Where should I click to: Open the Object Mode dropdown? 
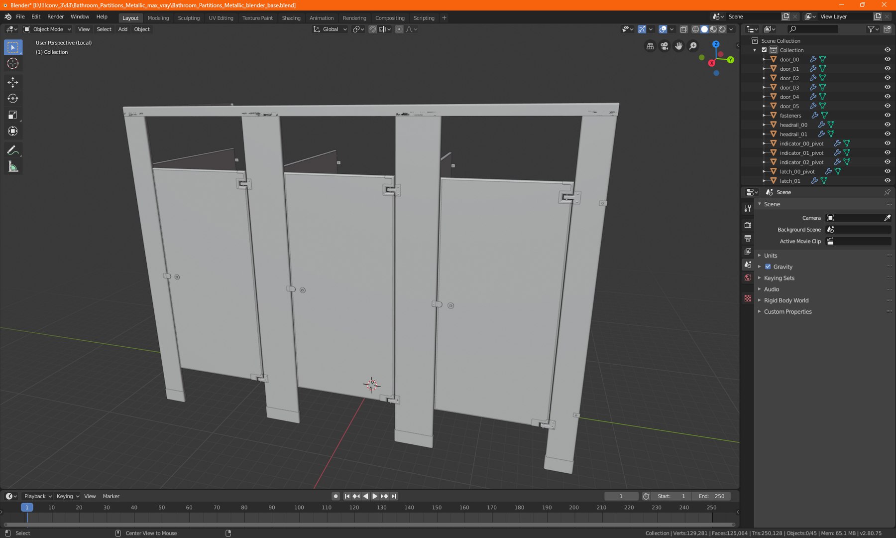tap(48, 29)
